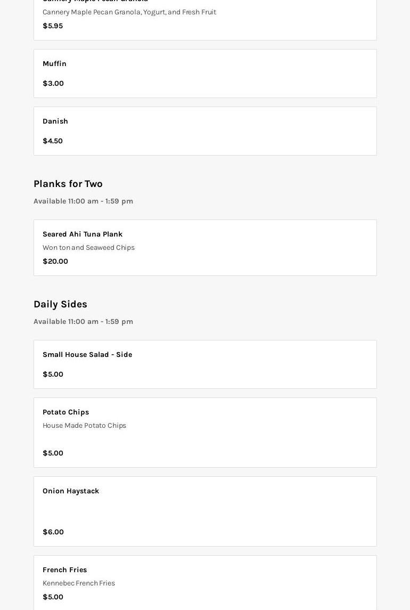Open the Muffin menu item
The width and height of the screenshot is (410, 610).
54,64
